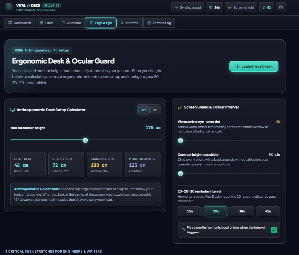Viewport: 299px width, 255px height.
Task: Click the flame streak 0% indicator
Action: (x=266, y=8)
